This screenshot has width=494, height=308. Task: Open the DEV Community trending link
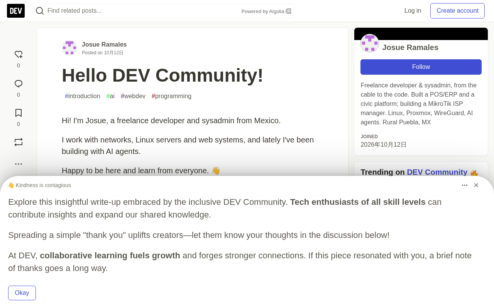tap(437, 172)
